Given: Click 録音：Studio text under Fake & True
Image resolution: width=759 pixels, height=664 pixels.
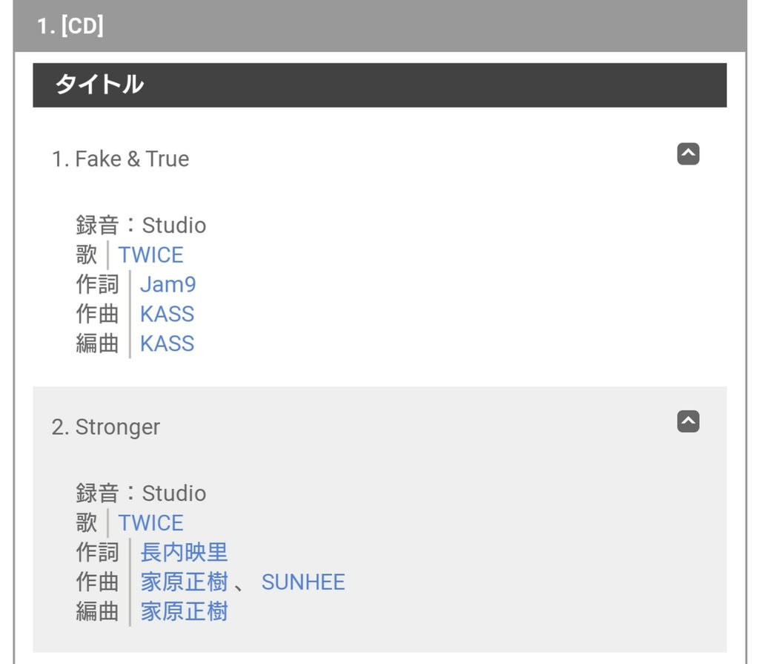Looking at the screenshot, I should click(141, 226).
